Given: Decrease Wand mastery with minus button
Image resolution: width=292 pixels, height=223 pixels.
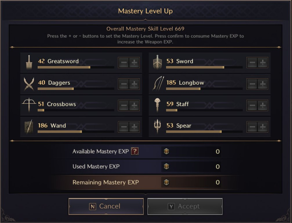Looking at the screenshot, I should 124,127.
